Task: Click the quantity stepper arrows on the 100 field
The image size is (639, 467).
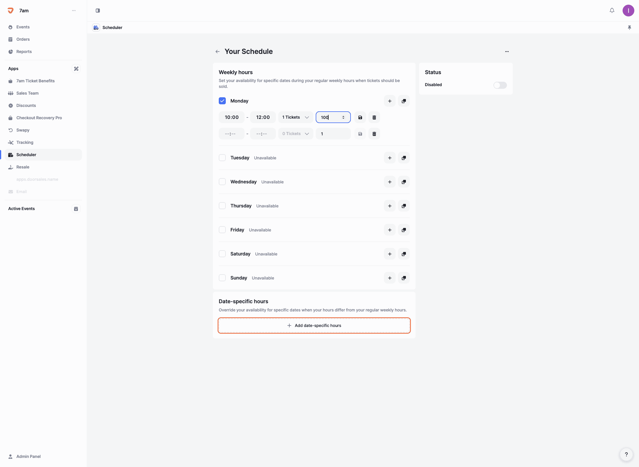Action: click(x=343, y=117)
